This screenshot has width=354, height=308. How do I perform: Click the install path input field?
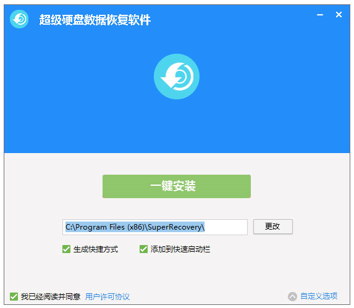(155, 227)
